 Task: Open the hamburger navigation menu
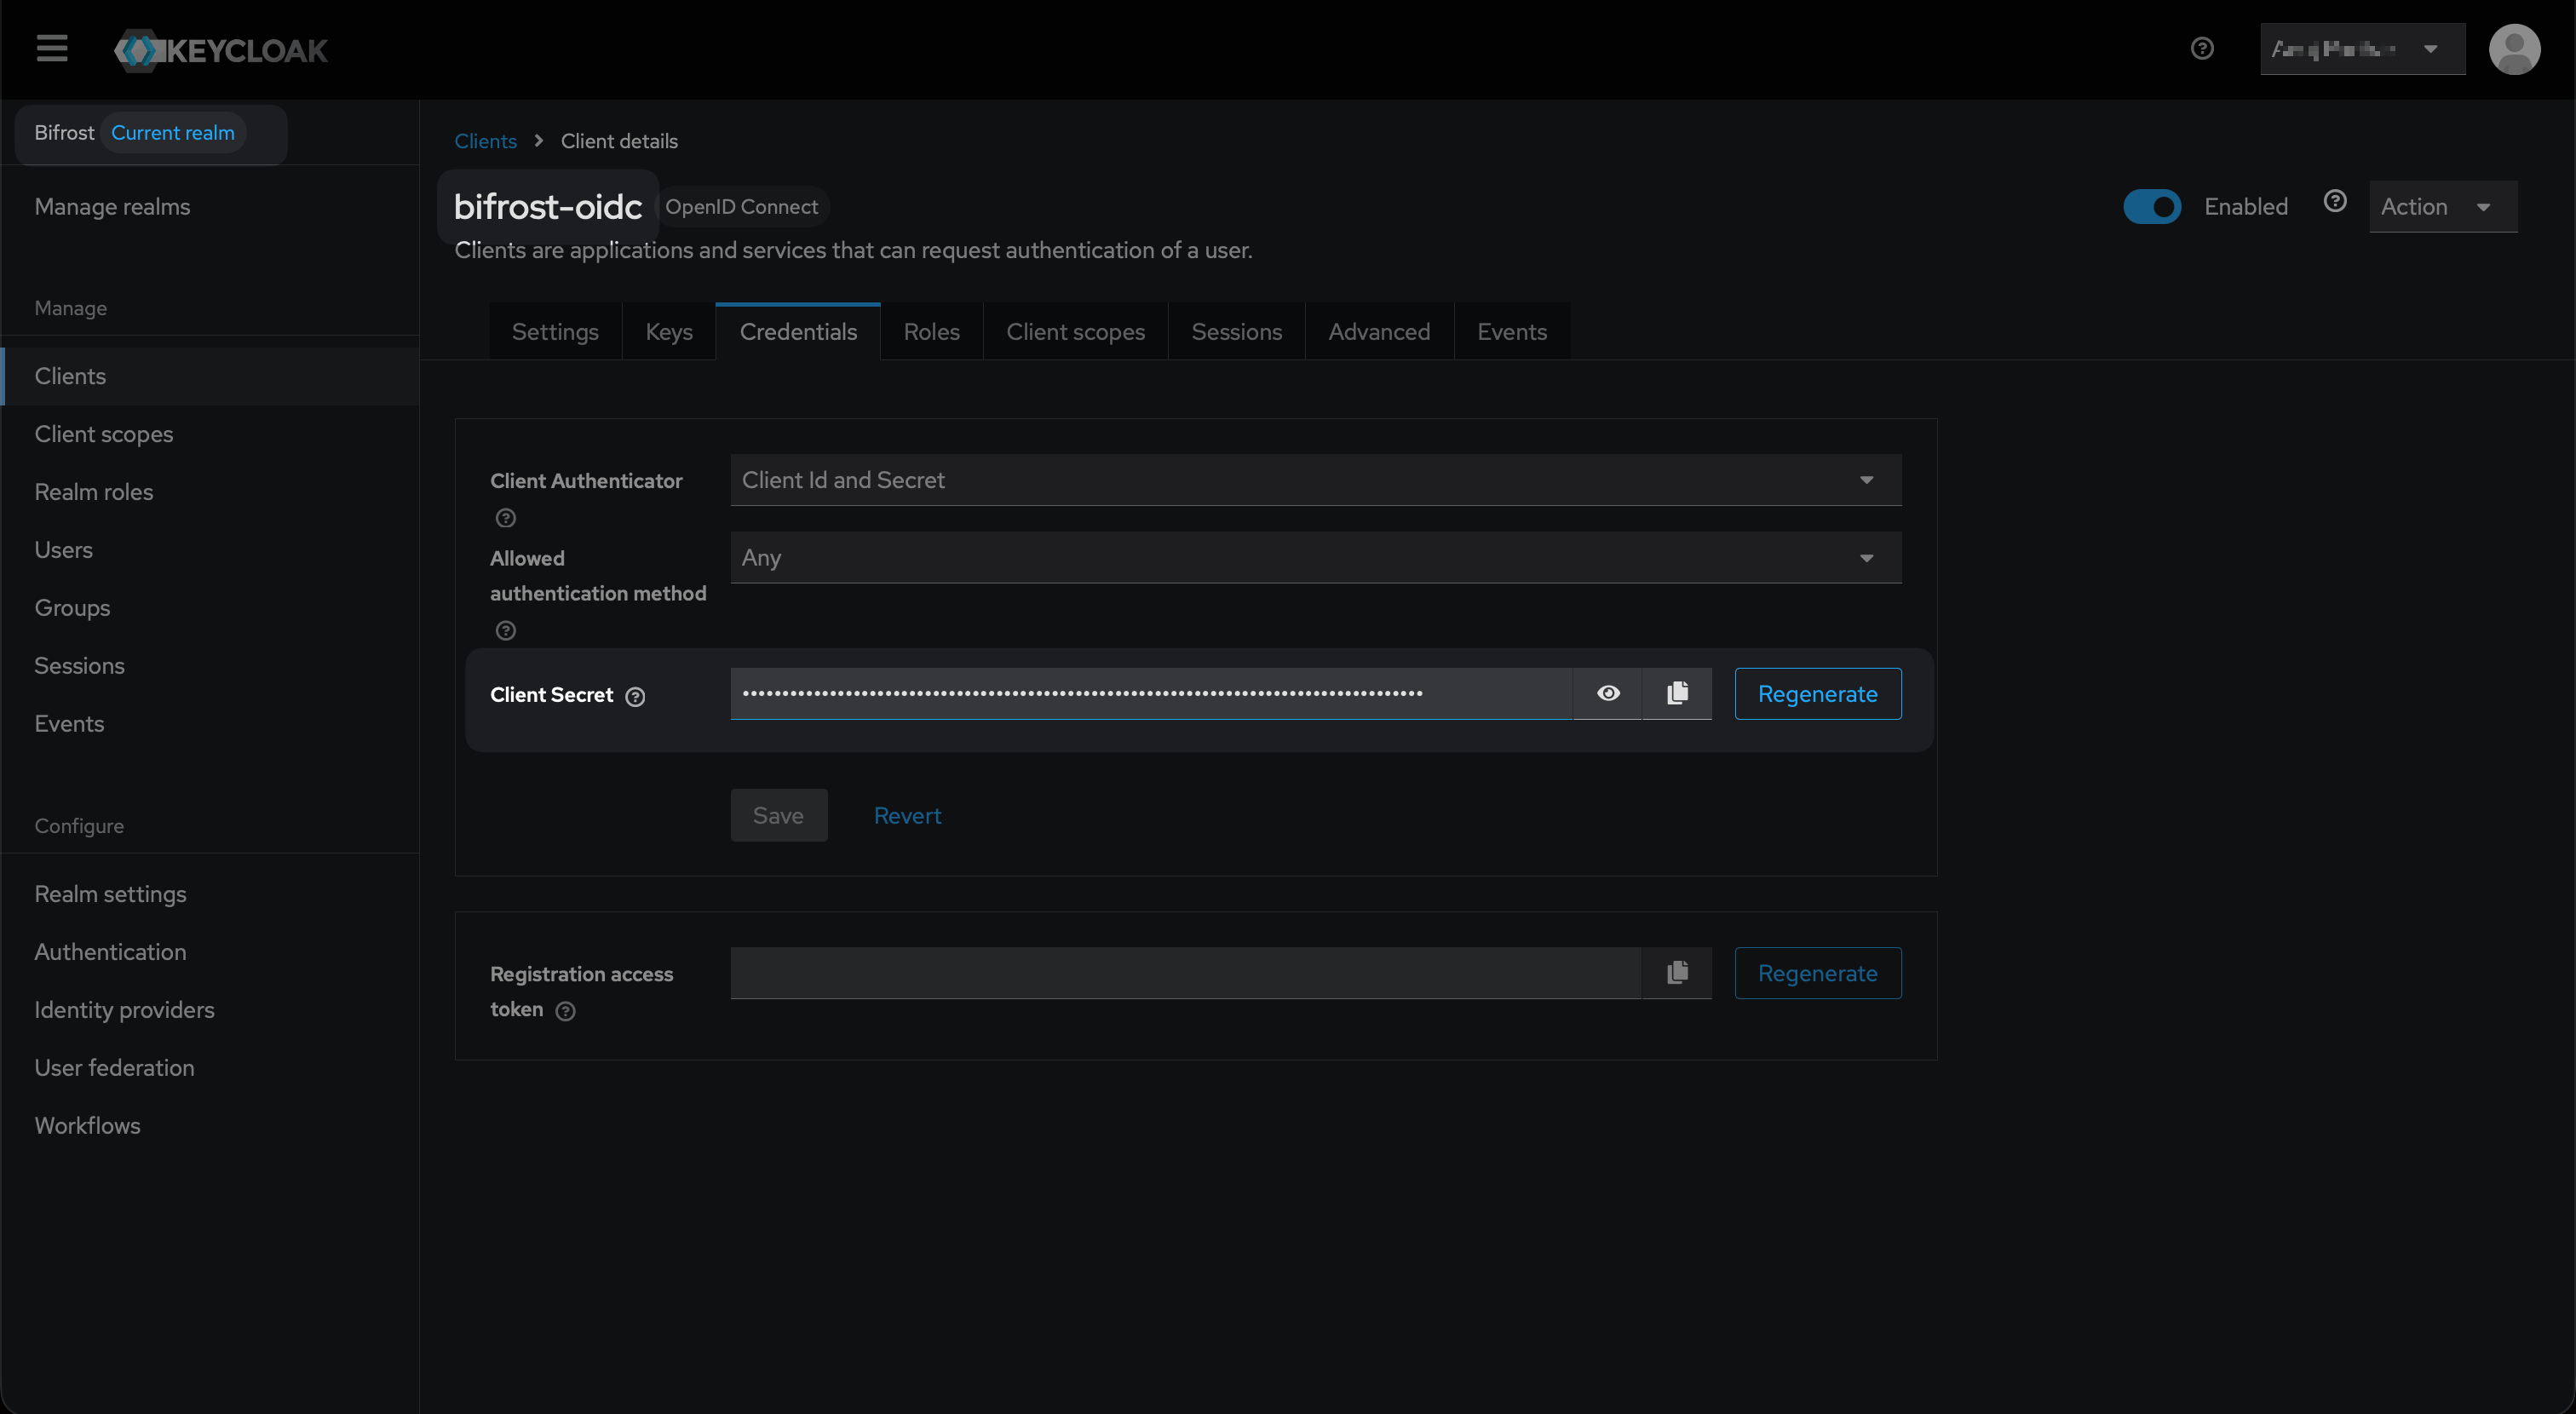[52, 48]
